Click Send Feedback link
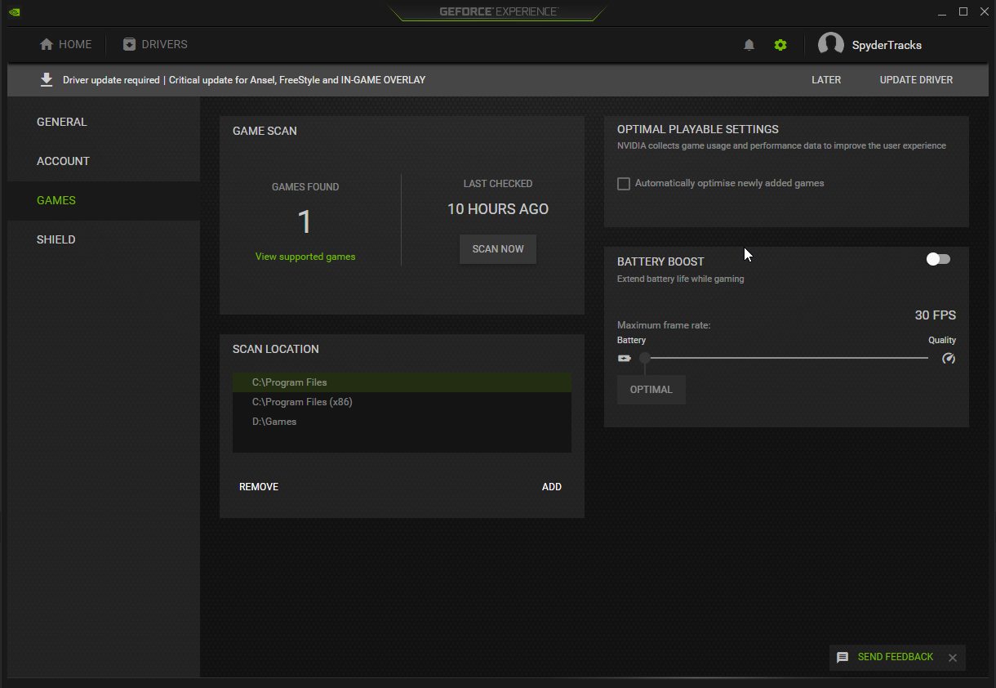996x688 pixels. (896, 657)
